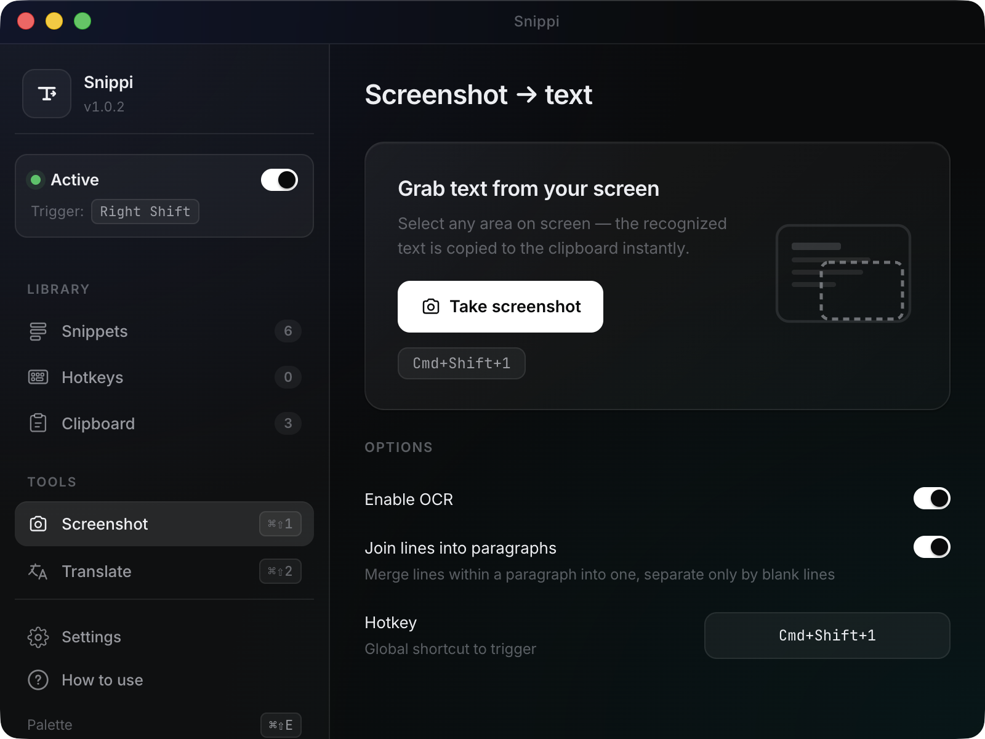The width and height of the screenshot is (985, 739).
Task: Turn off the Active toggle
Action: point(279,180)
